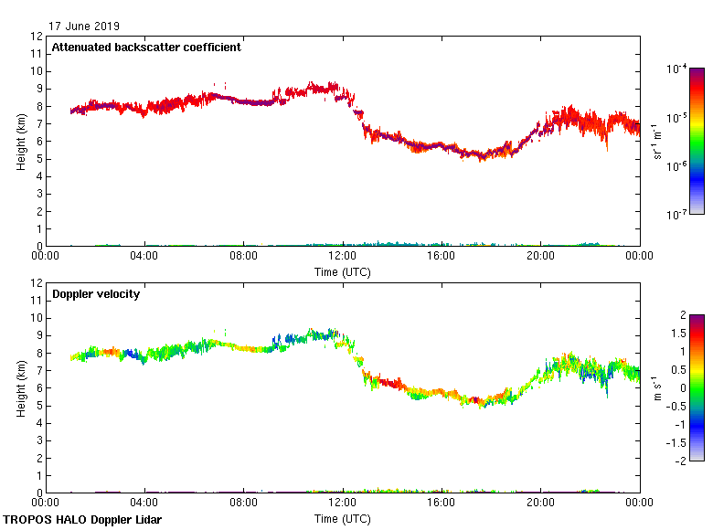Click "Time (UTC)" label under the Doppler plot
The image size is (713, 530).
(343, 518)
